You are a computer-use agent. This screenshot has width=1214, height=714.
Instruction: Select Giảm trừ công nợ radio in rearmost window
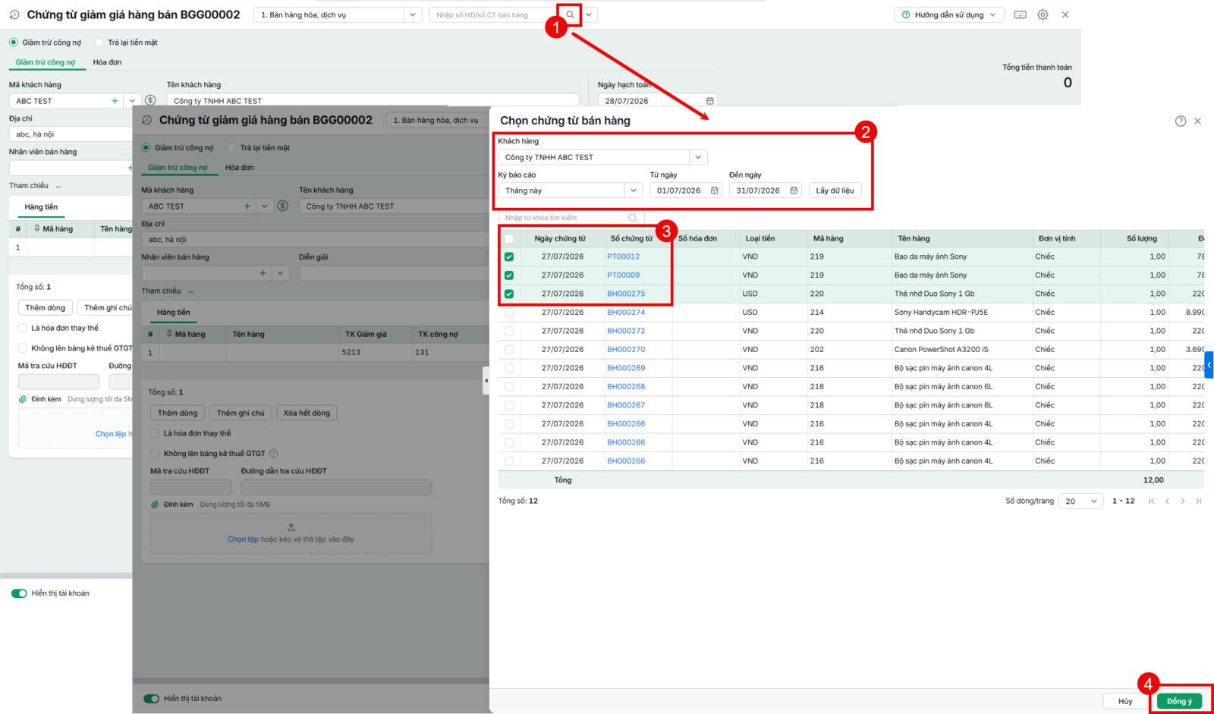(14, 42)
